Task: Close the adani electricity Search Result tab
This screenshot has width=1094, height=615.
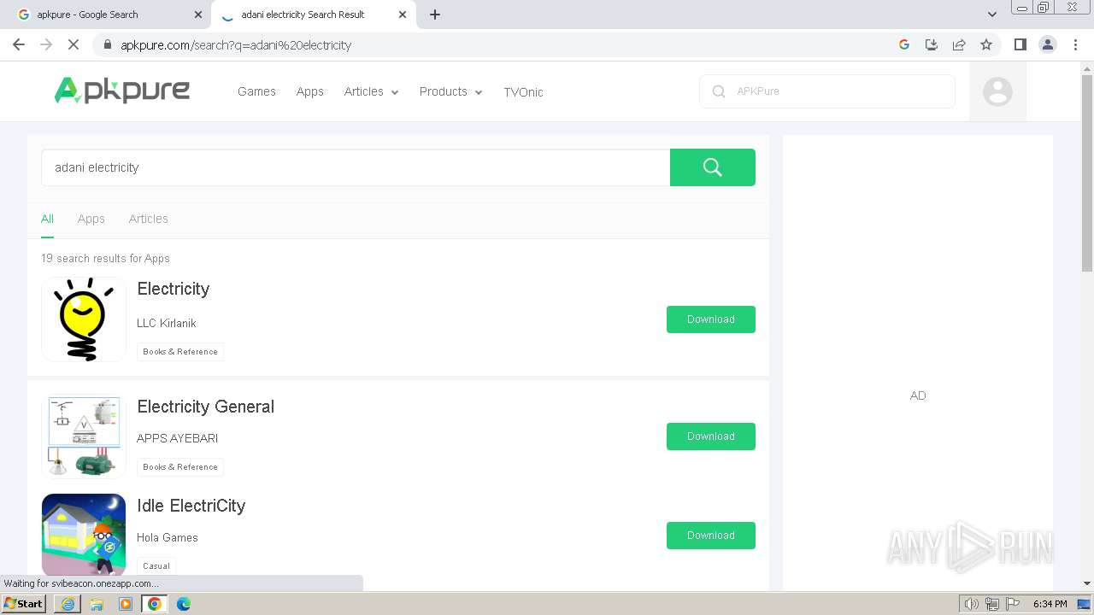Action: [403, 15]
